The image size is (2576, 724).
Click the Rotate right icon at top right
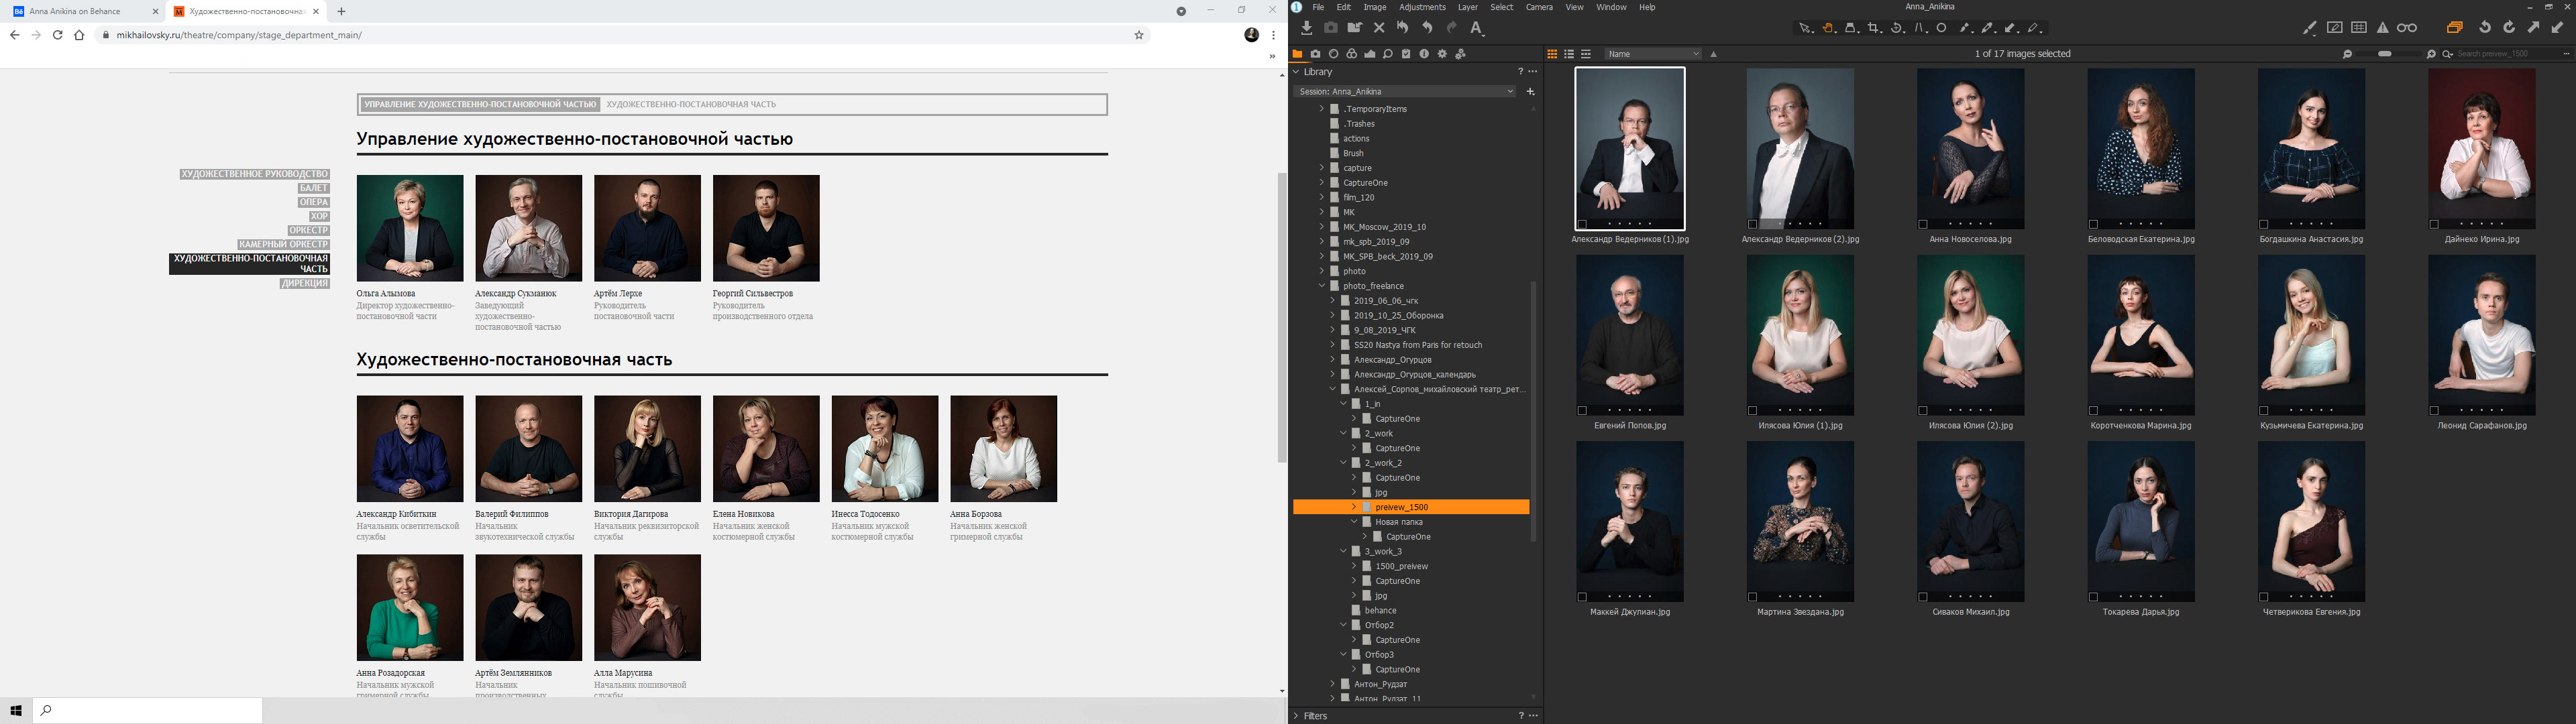click(2508, 28)
